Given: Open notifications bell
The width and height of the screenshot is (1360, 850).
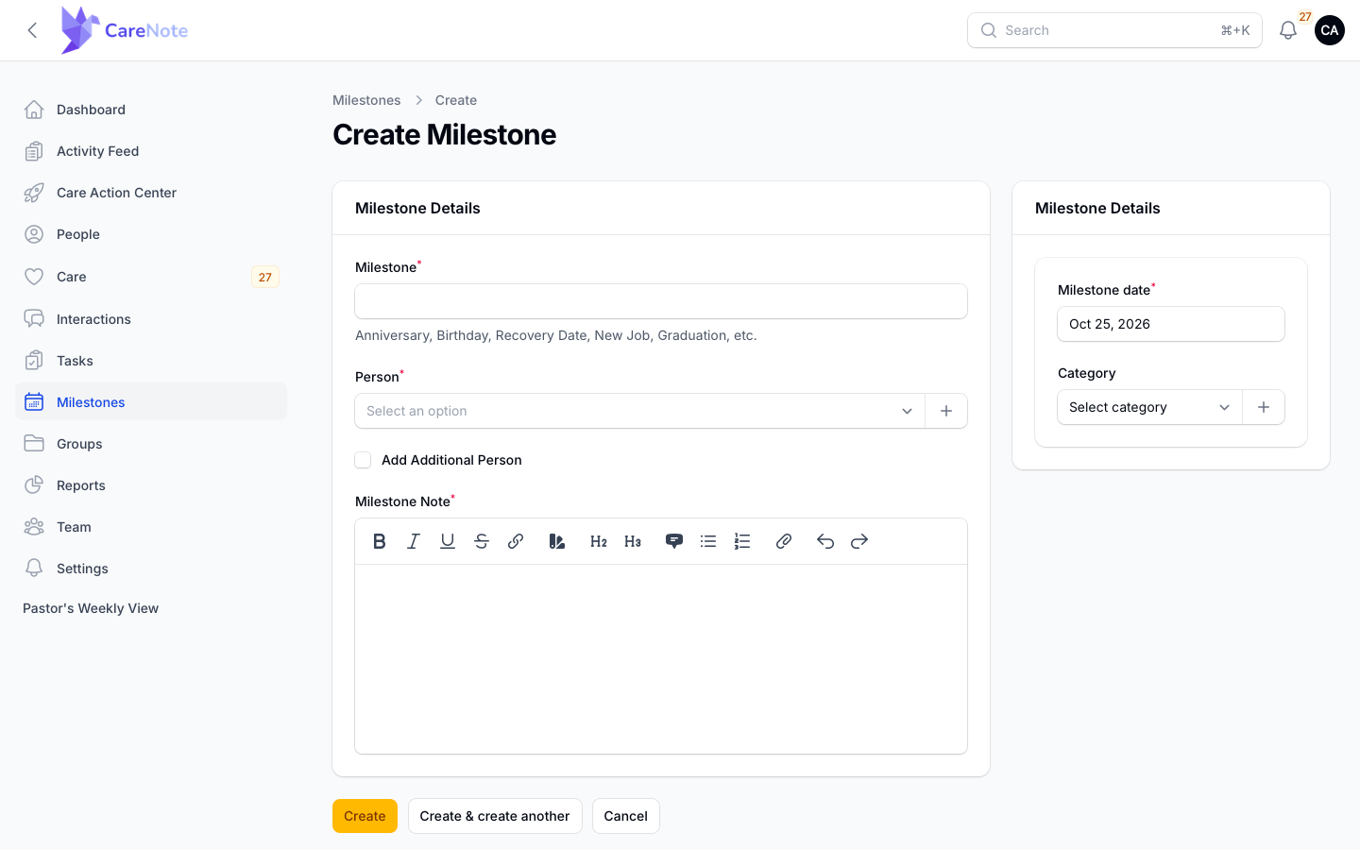Looking at the screenshot, I should (1288, 30).
